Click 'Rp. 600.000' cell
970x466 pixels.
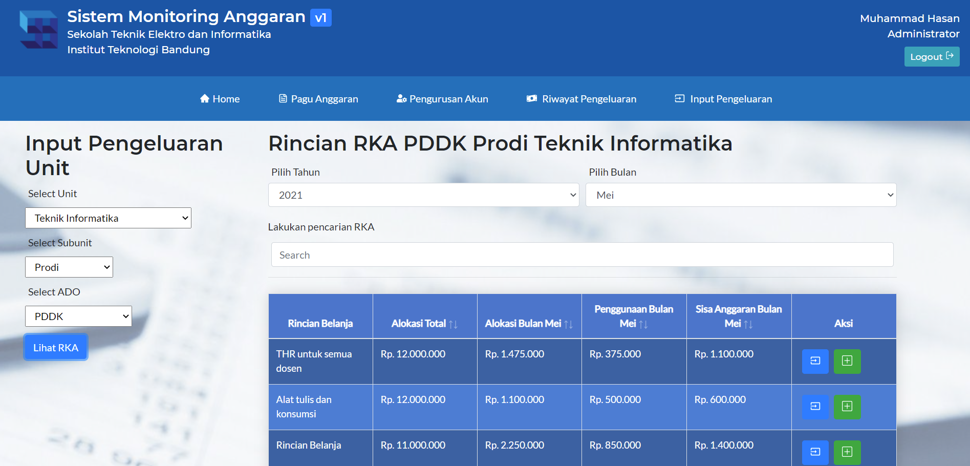click(739, 407)
